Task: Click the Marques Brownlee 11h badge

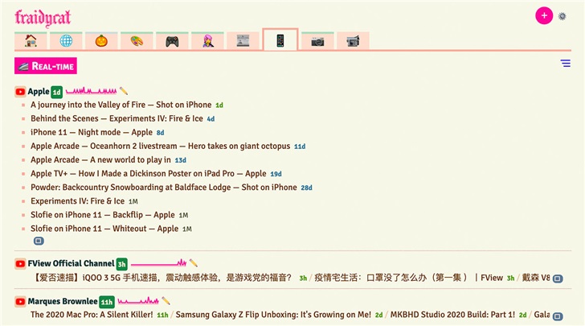Action: pos(107,302)
